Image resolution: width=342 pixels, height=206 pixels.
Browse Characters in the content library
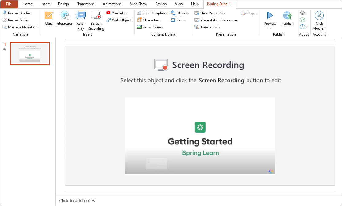click(148, 20)
